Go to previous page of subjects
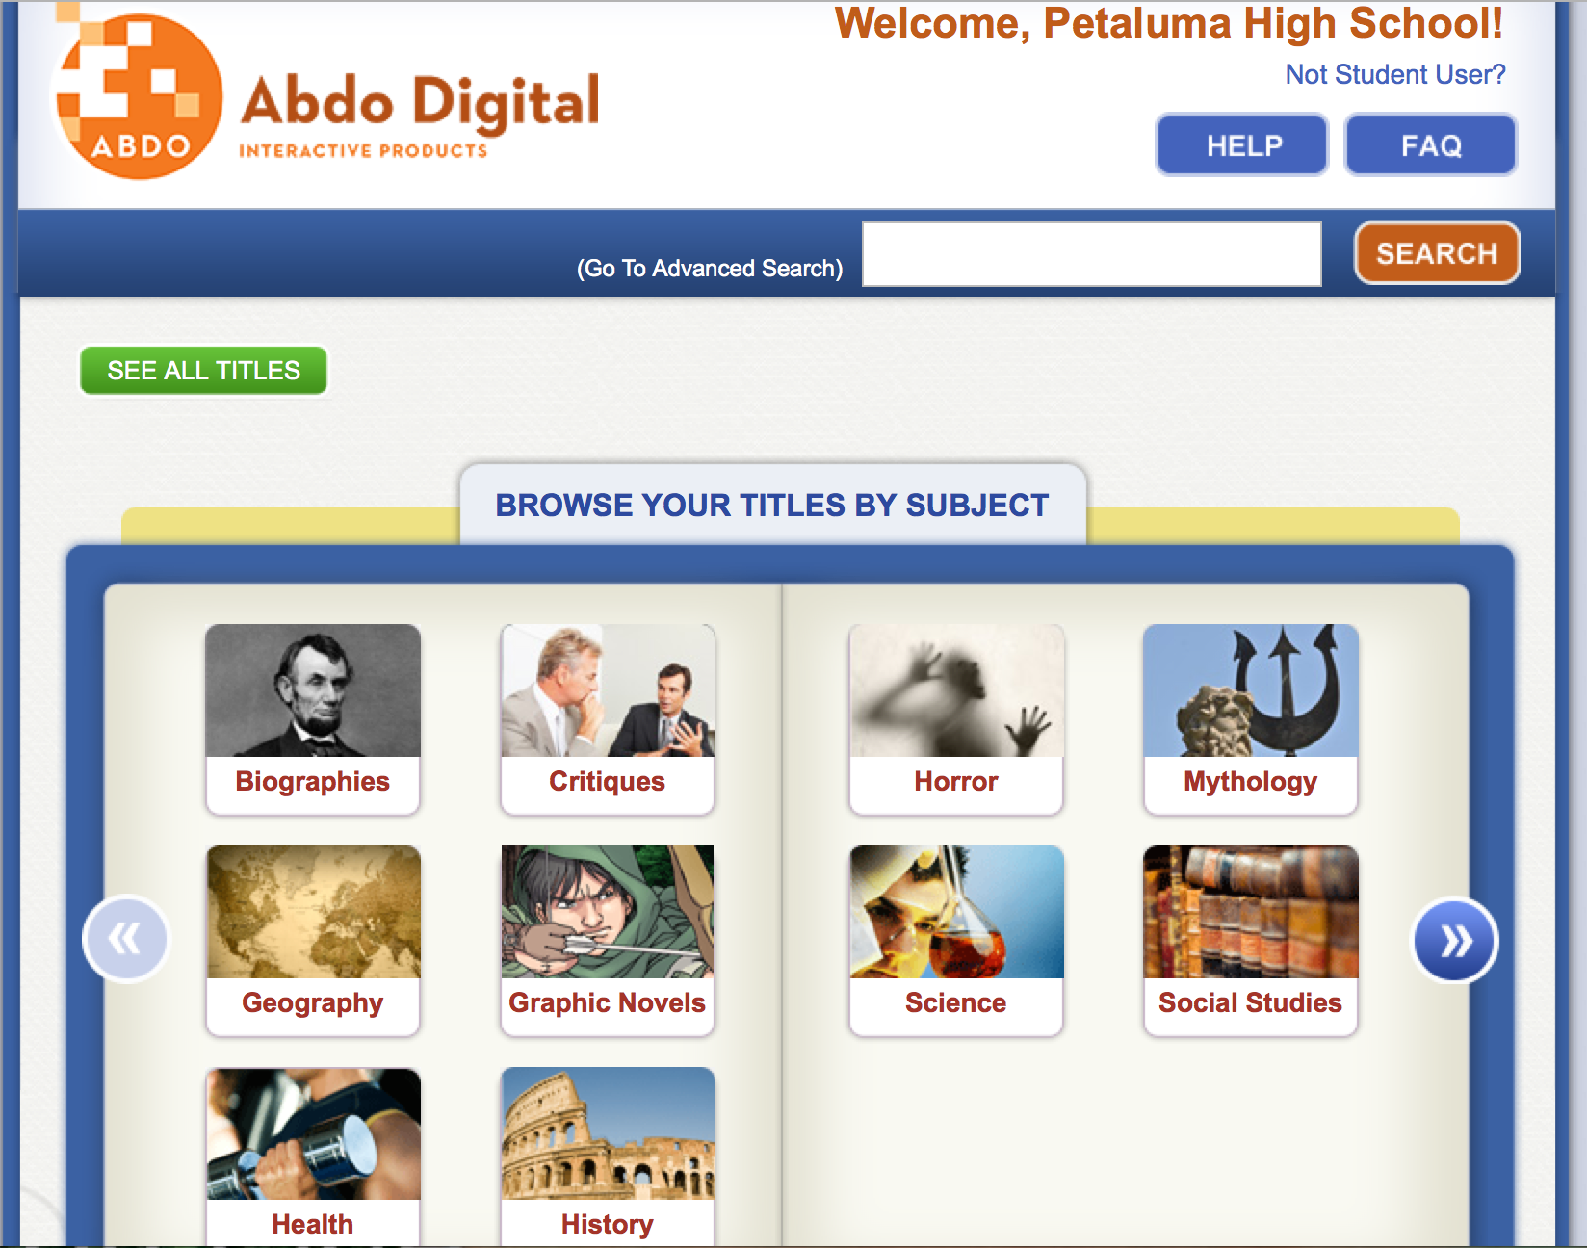This screenshot has height=1248, width=1587. 126,938
